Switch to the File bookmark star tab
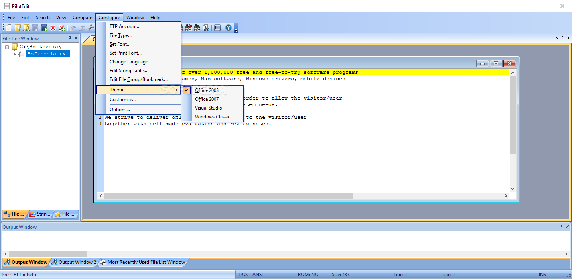 pyautogui.click(x=65, y=214)
